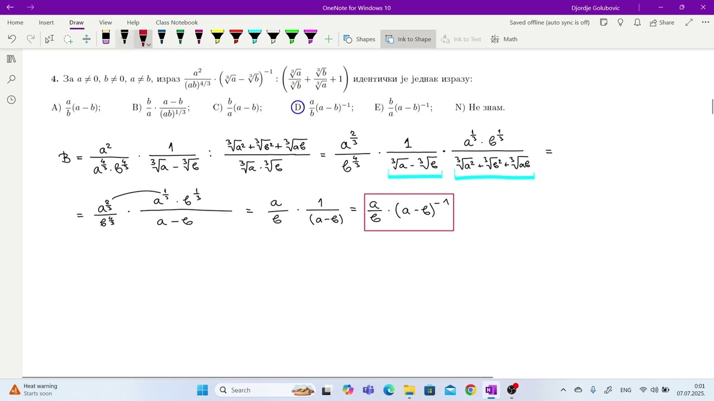Pick the red highlighter
The image size is (714, 401).
coord(236,38)
